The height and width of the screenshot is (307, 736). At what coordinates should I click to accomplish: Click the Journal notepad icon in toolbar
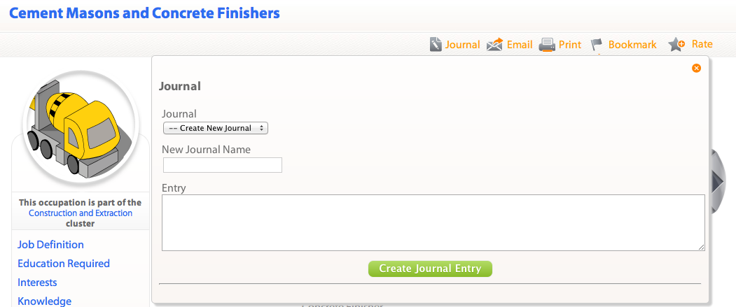pyautogui.click(x=436, y=45)
